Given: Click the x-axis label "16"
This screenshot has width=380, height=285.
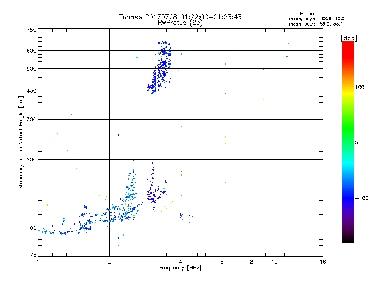Looking at the screenshot, I should tap(323, 262).
